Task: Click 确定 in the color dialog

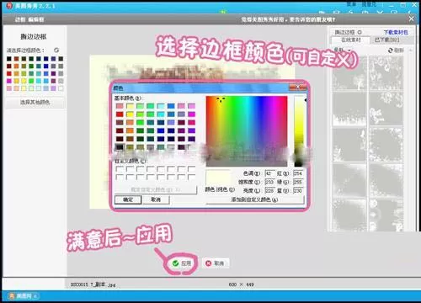Action: pos(128,199)
